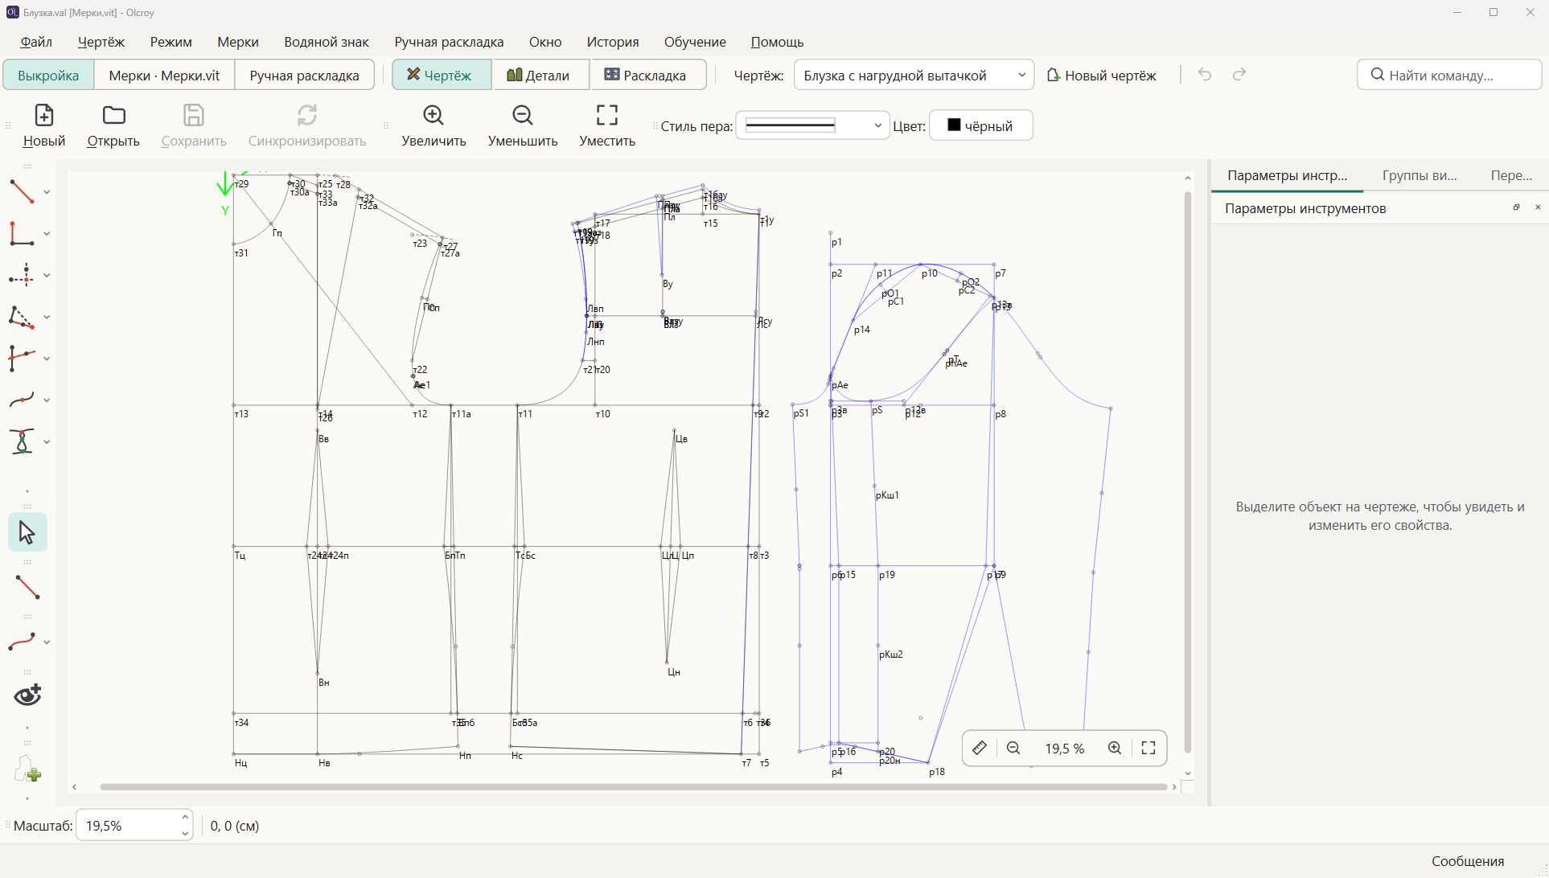Fit the drawing with Уместить icon

click(607, 116)
